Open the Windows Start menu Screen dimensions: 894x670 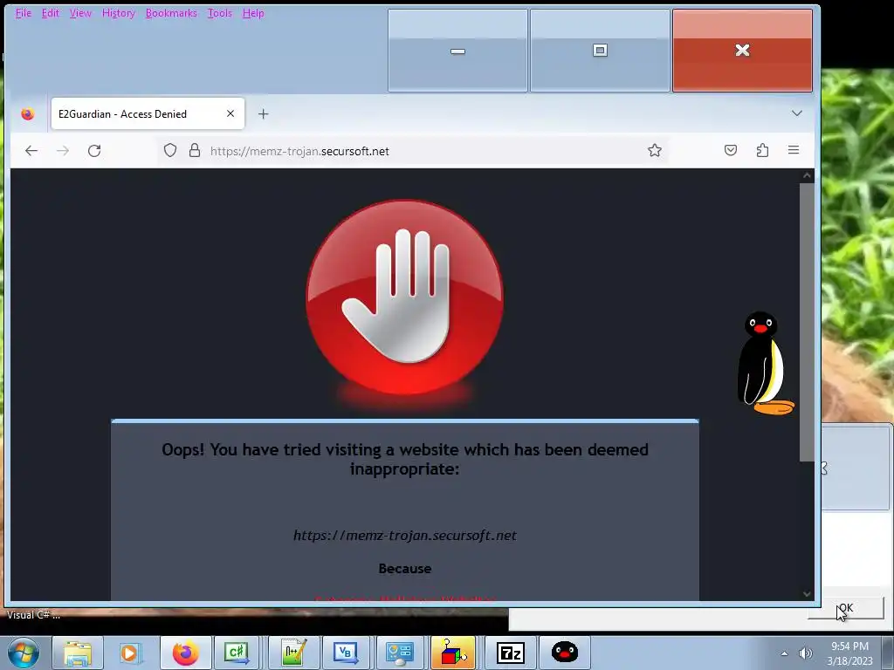point(24,653)
